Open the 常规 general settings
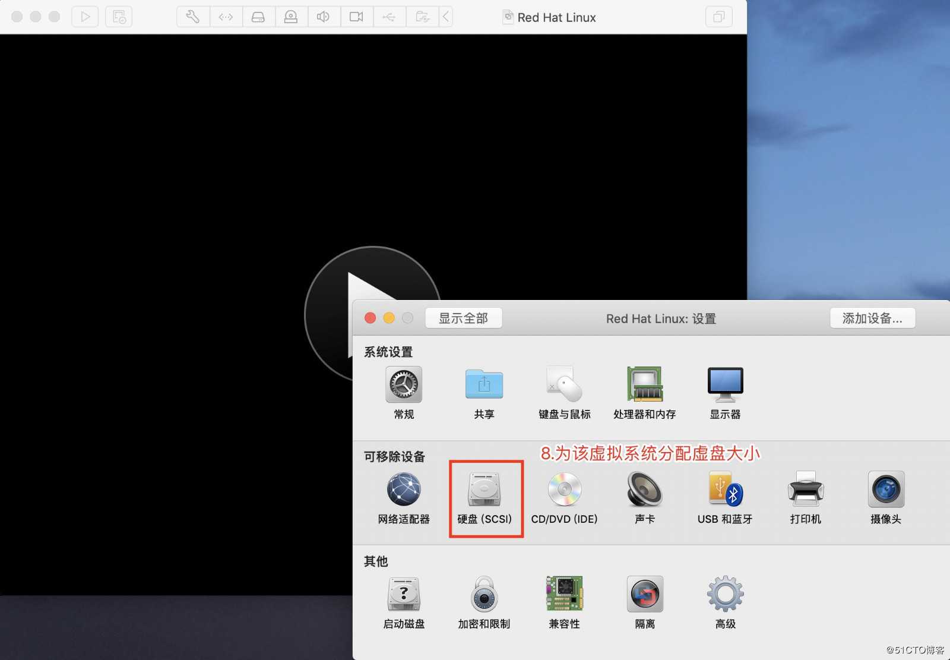This screenshot has height=660, width=950. [x=404, y=393]
